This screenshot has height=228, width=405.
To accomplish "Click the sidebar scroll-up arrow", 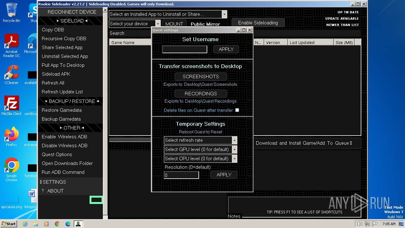I will 105,10.
